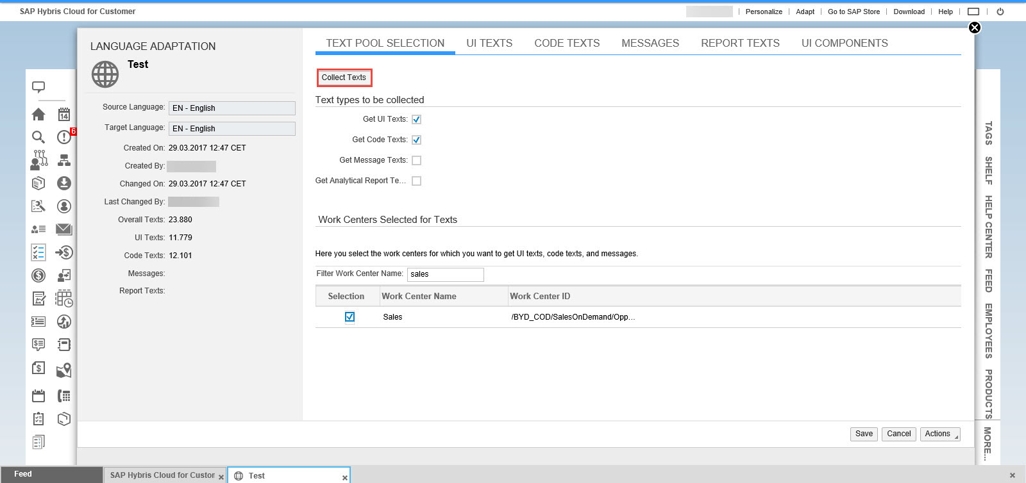Viewport: 1026px width, 483px height.
Task: Follow the Go to SAP Store link
Action: click(x=854, y=12)
